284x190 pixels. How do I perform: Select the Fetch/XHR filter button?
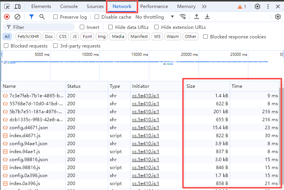pyautogui.click(x=28, y=36)
